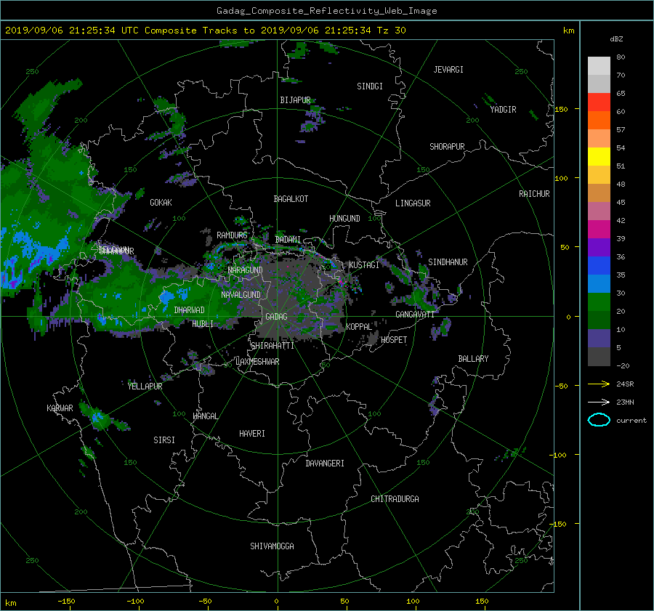Click the UTC Composite Tracks timestamp header
The height and width of the screenshot is (611, 654).
pos(206,31)
